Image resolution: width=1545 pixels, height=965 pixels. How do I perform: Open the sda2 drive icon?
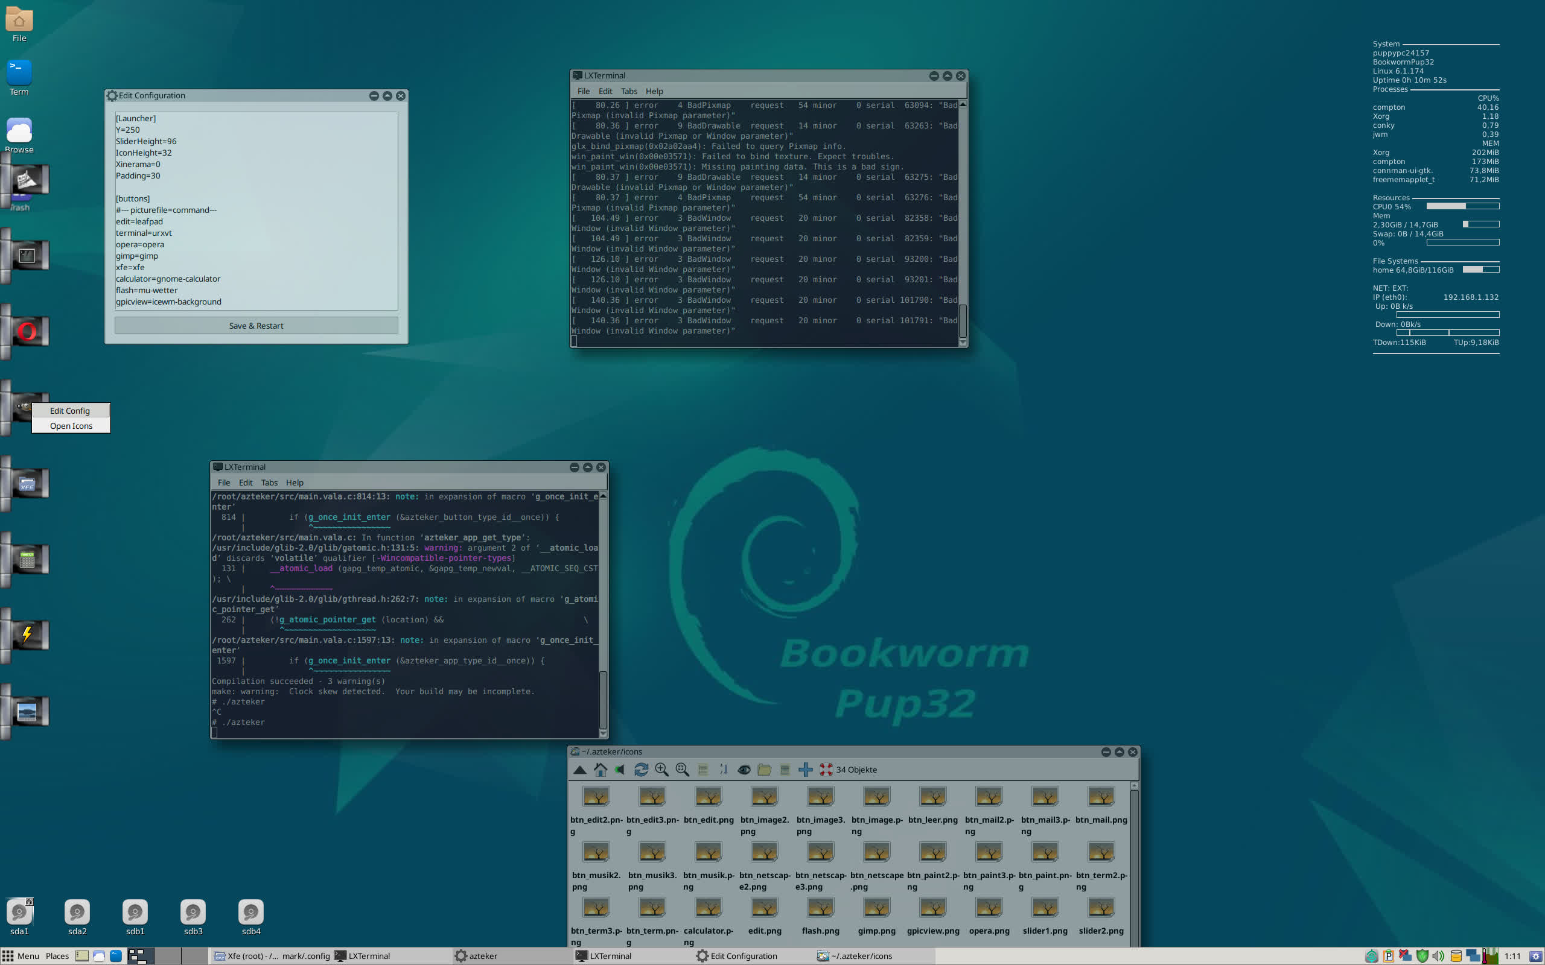77,917
